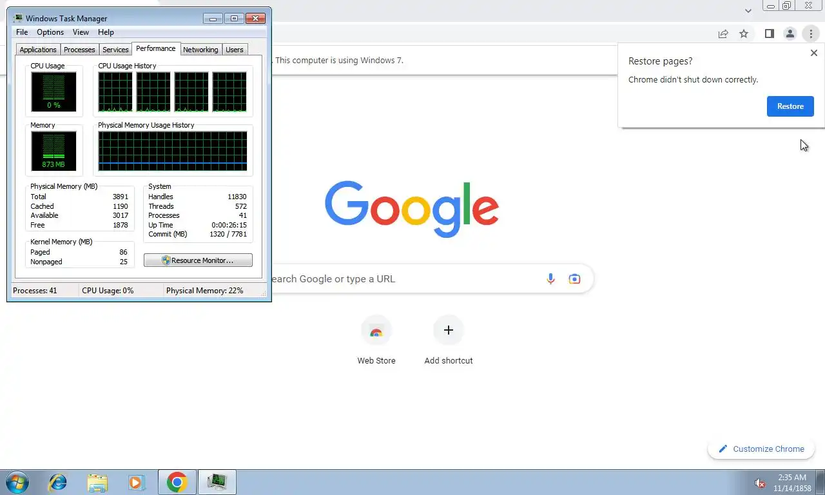The image size is (825, 495).
Task: Click the Available memory value 3017
Action: click(x=121, y=215)
